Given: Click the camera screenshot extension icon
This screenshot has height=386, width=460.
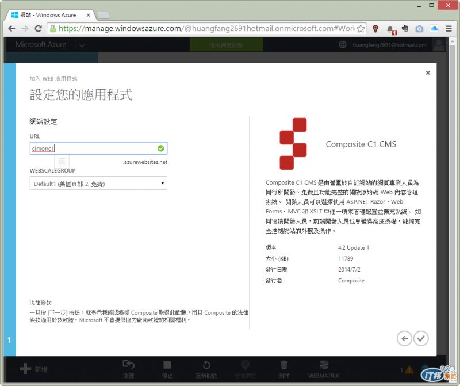Looking at the screenshot, I should coord(419,29).
